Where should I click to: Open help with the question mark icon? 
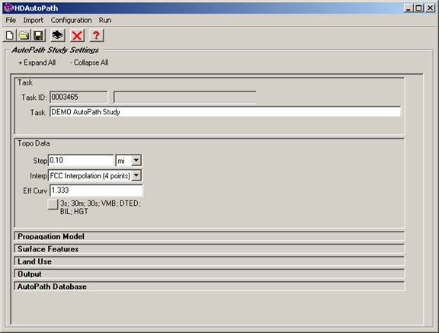coord(96,36)
